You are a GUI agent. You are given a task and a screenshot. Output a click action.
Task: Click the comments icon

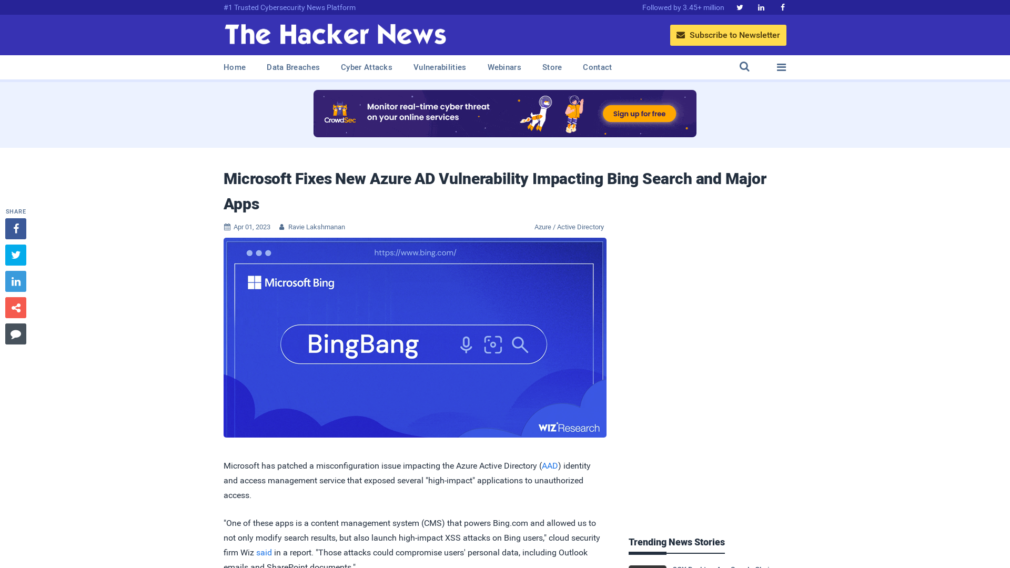pos(15,333)
